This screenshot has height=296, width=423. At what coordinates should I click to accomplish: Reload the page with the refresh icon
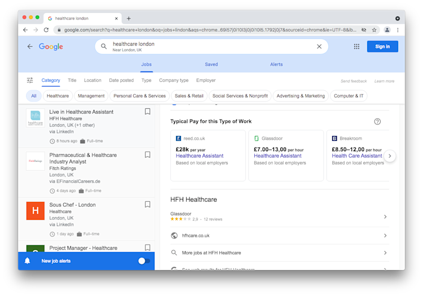[x=46, y=30]
